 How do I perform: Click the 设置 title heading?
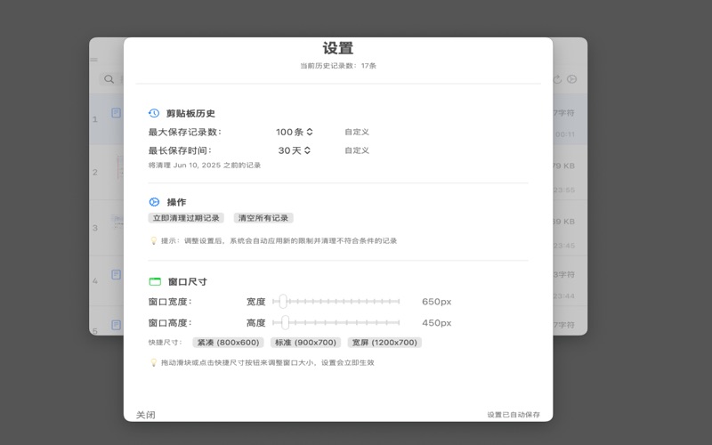pyautogui.click(x=338, y=48)
